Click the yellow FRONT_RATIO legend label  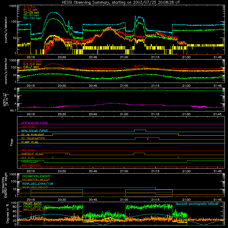[32, 204]
